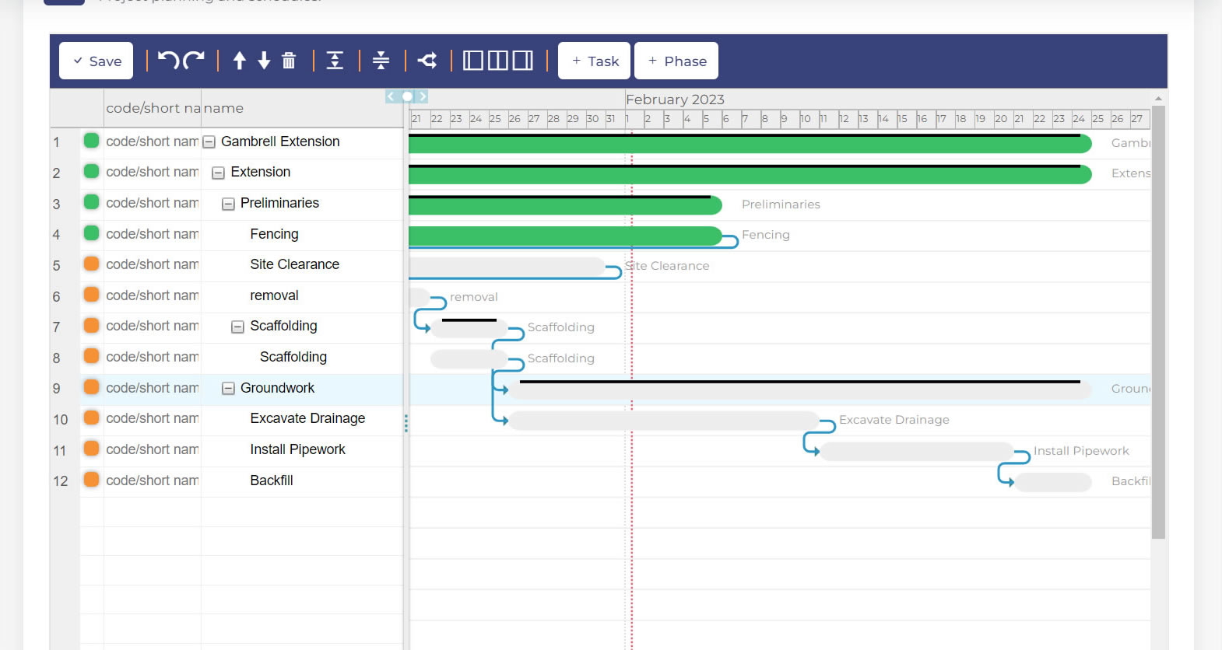This screenshot has height=650, width=1222.
Task: Click orange status dot on Backfill row
Action: click(91, 479)
